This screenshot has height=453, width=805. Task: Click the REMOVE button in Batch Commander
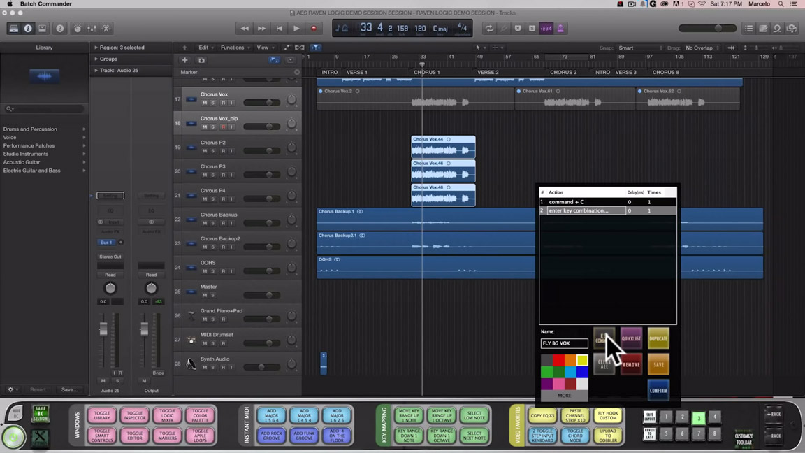pos(631,365)
